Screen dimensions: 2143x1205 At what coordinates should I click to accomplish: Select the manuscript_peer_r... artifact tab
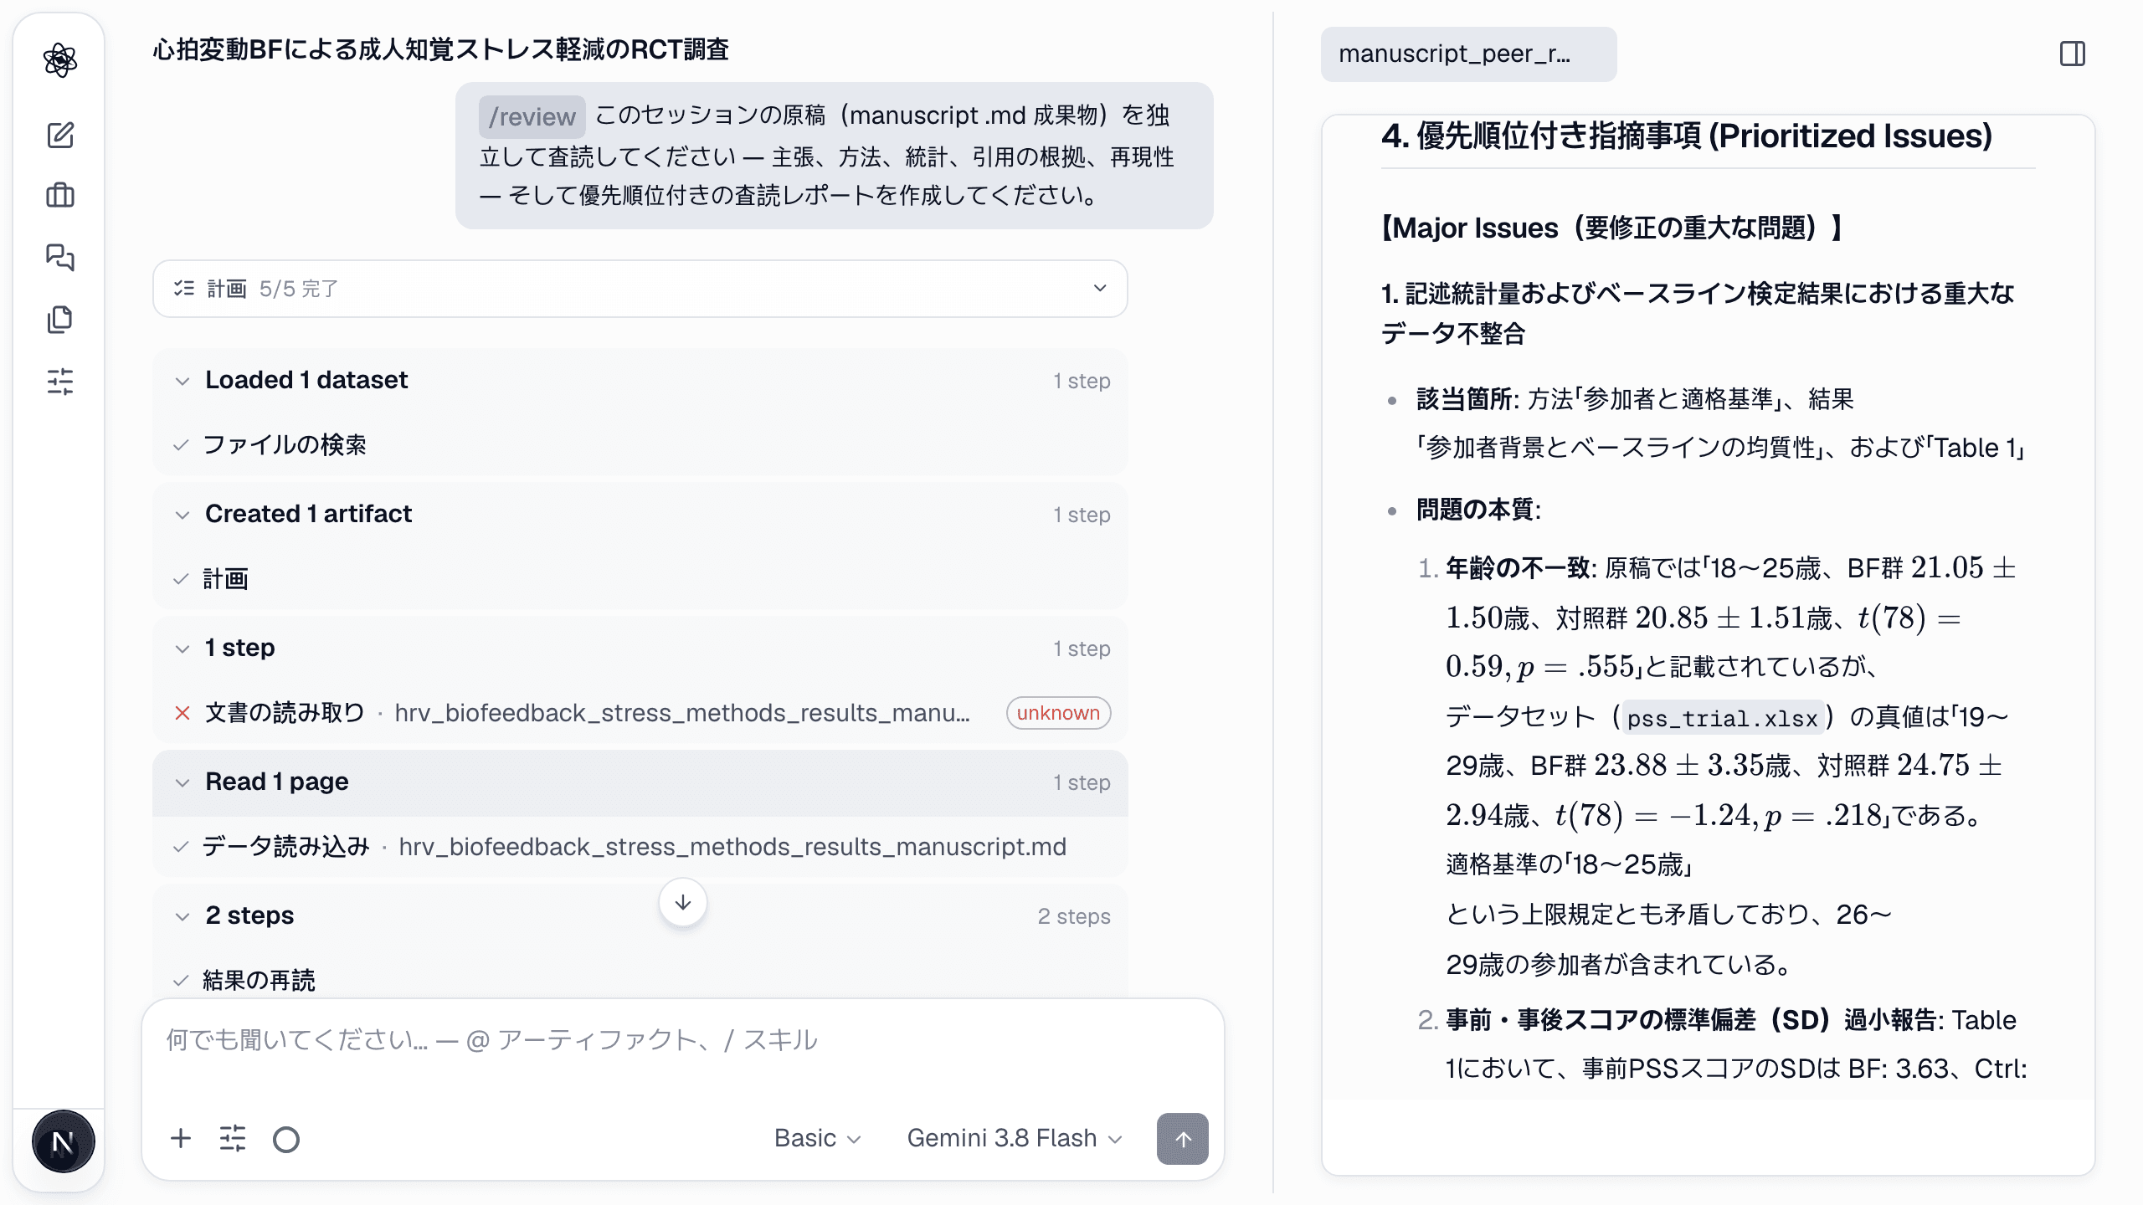click(1468, 54)
